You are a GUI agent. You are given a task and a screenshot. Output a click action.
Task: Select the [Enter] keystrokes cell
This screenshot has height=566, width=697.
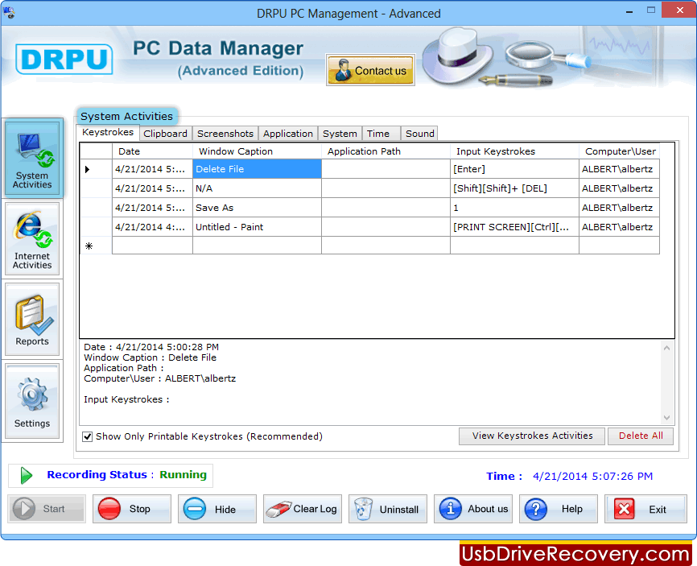[515, 169]
